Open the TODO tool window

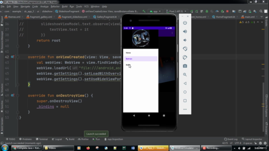pos(11,139)
